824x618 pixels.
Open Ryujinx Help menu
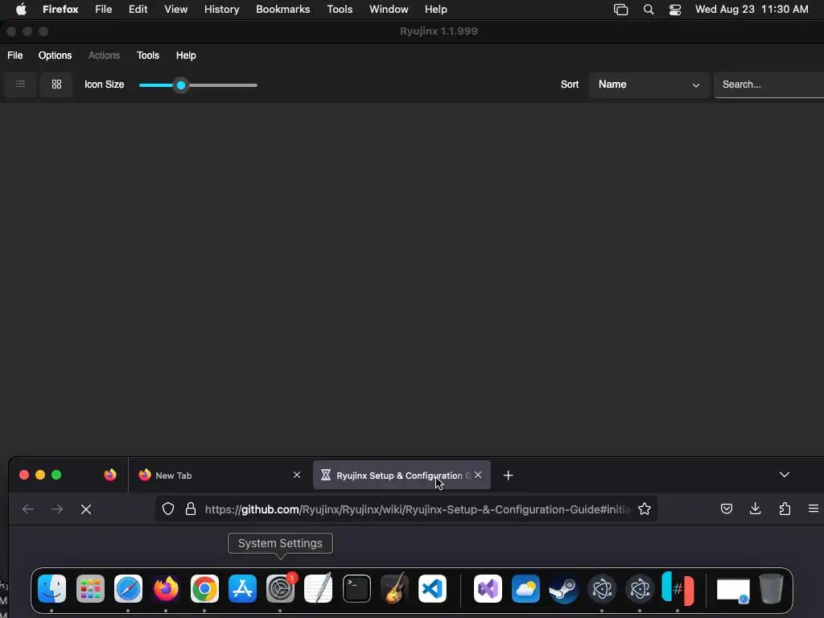[x=186, y=56]
